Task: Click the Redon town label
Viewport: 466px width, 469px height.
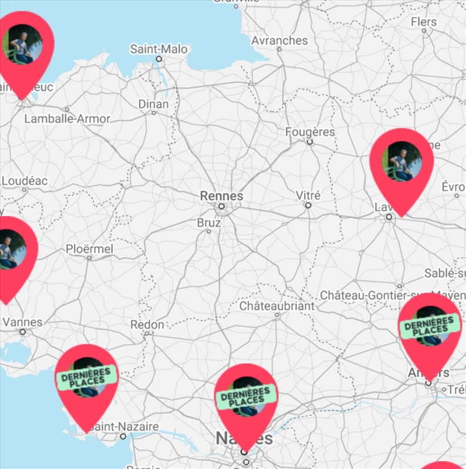Action: click(147, 325)
